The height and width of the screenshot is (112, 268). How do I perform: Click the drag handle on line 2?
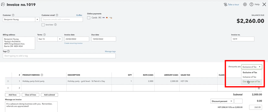tap(8, 88)
